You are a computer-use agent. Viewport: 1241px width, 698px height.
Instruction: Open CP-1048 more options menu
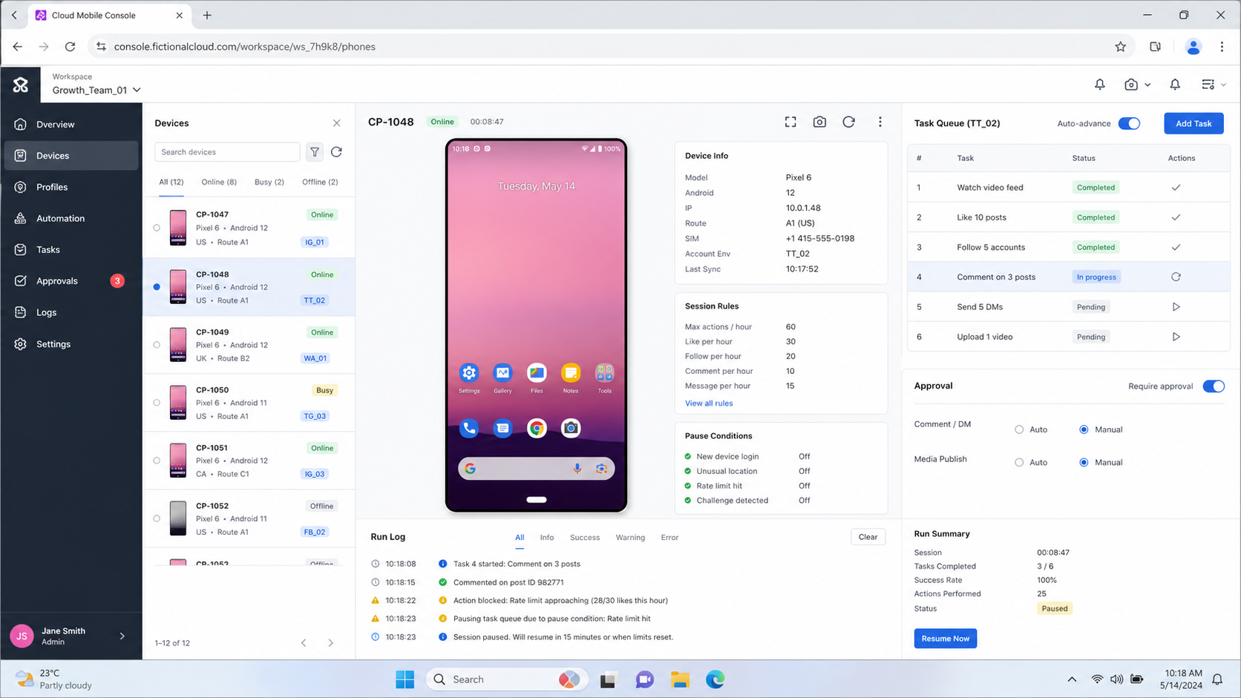[880, 122]
